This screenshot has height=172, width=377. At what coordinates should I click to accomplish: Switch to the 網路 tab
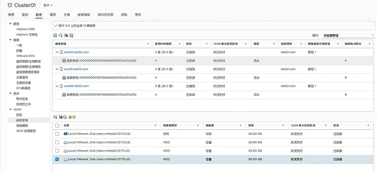coord(124,15)
